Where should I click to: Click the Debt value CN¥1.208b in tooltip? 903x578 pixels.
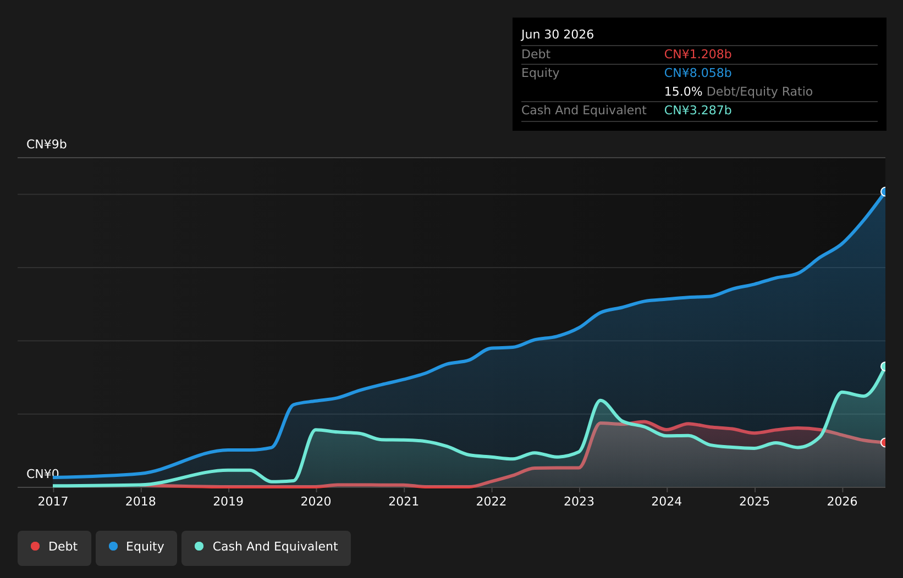click(698, 54)
